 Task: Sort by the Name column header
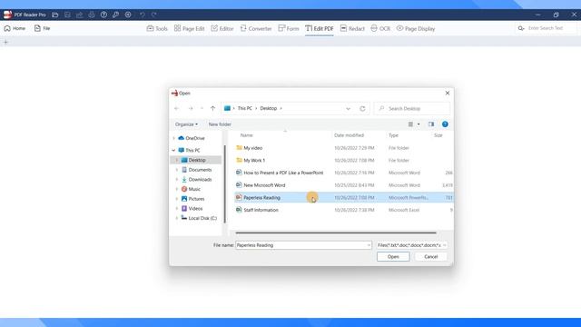pyautogui.click(x=246, y=135)
